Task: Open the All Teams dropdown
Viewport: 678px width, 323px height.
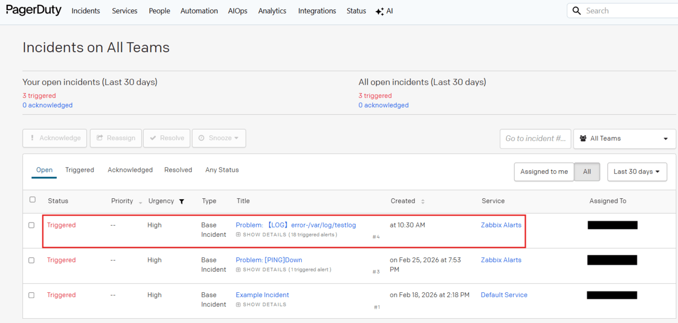Action: coord(624,139)
